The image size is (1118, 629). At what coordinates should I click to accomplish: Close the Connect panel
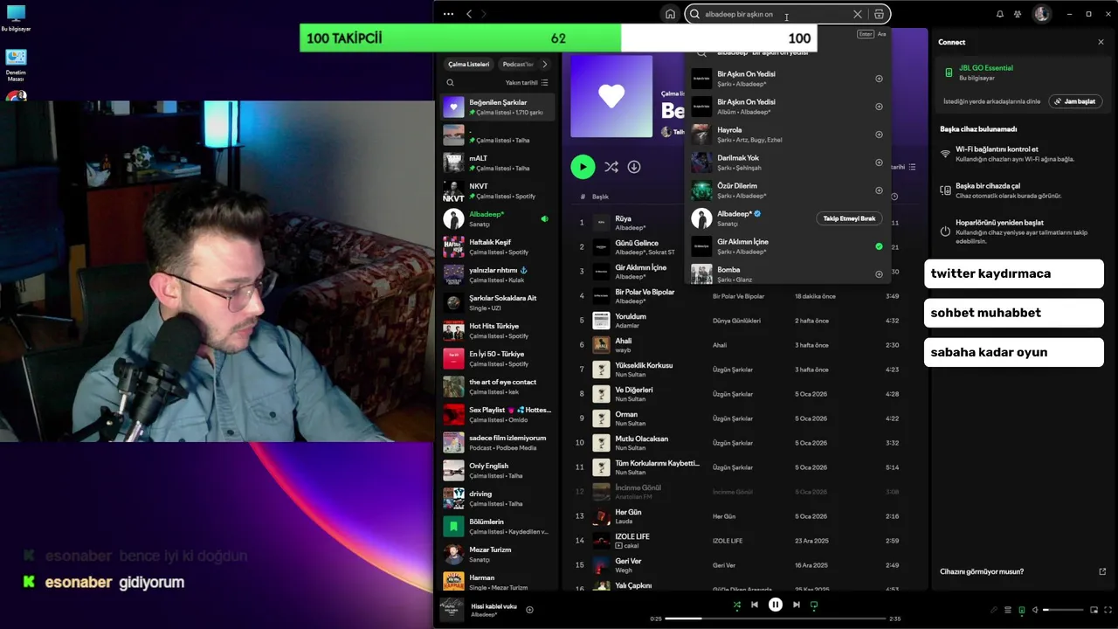coord(1101,42)
